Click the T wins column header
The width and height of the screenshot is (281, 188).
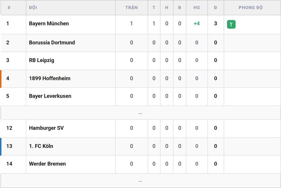click(x=154, y=8)
